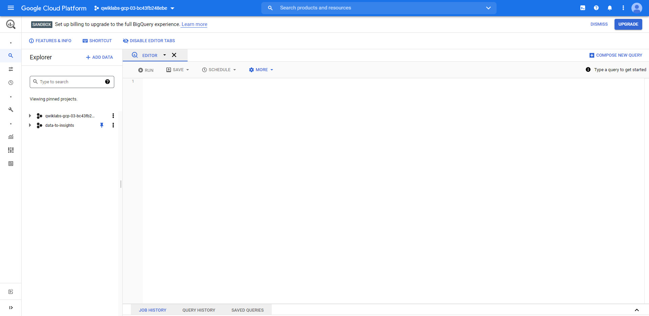Open the SAVED QUERIES tab
Viewport: 649px width, 316px height.
click(247, 310)
